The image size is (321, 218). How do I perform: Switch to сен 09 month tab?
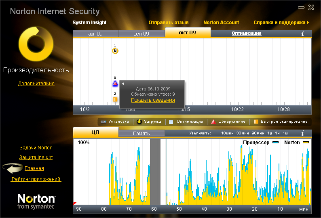click(x=141, y=34)
